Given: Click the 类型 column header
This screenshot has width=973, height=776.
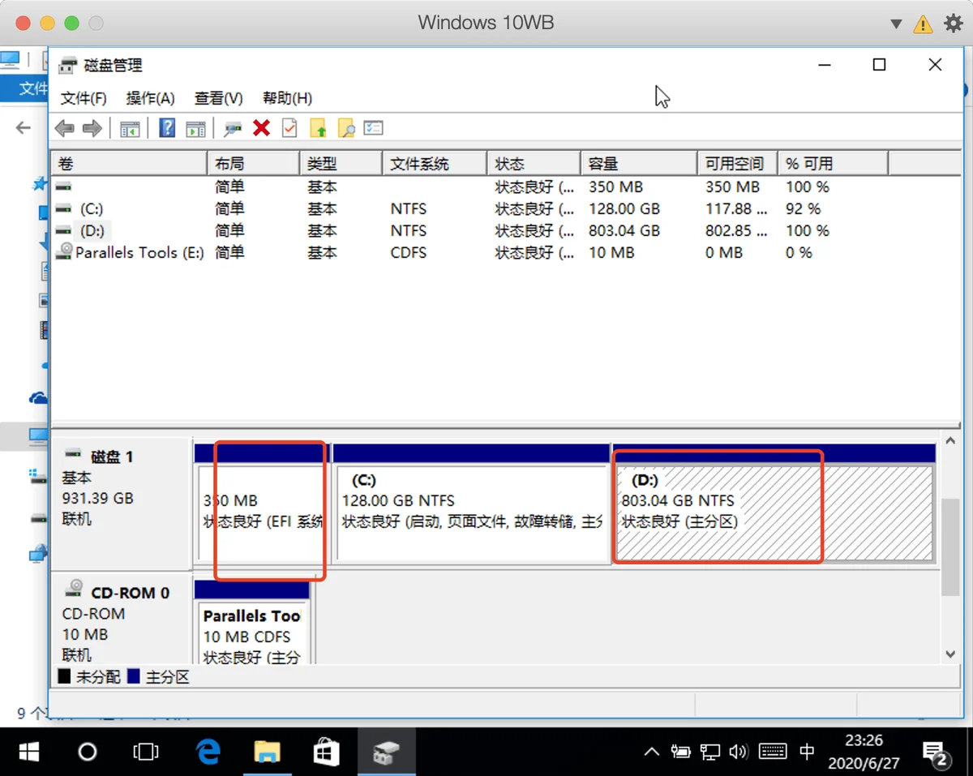Looking at the screenshot, I should 341,164.
